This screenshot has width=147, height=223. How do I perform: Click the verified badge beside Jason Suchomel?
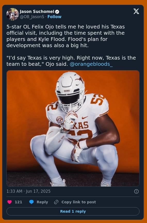(57, 12)
